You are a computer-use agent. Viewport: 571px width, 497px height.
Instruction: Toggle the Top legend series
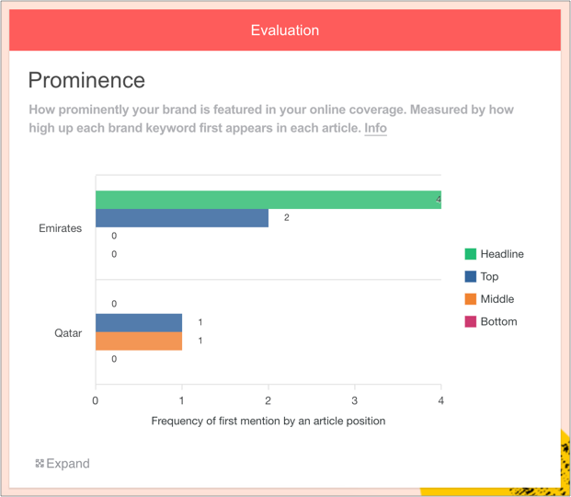[489, 276]
